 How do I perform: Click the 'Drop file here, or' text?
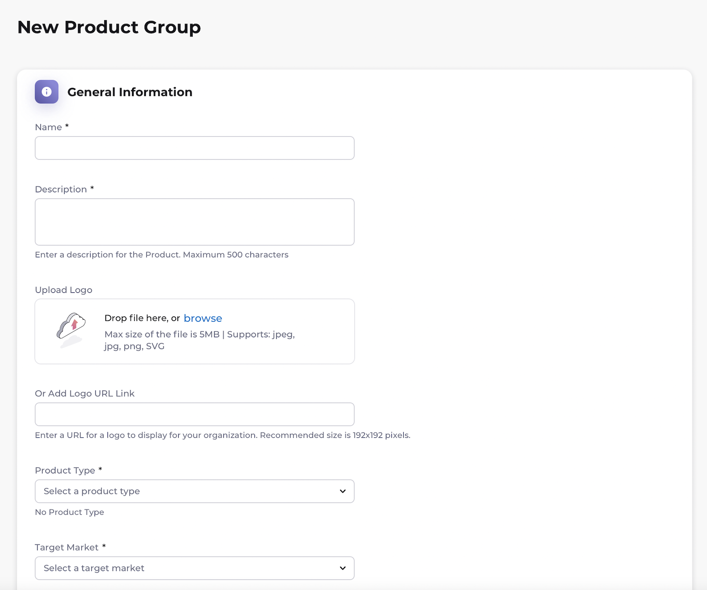[142, 318]
